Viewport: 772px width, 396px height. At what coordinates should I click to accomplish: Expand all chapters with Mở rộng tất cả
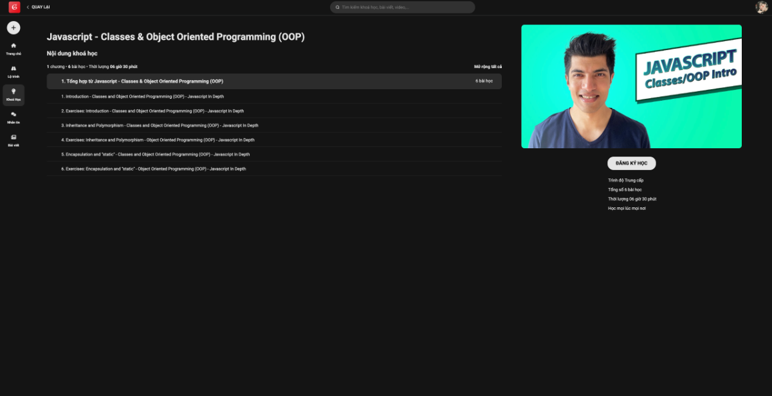488,67
